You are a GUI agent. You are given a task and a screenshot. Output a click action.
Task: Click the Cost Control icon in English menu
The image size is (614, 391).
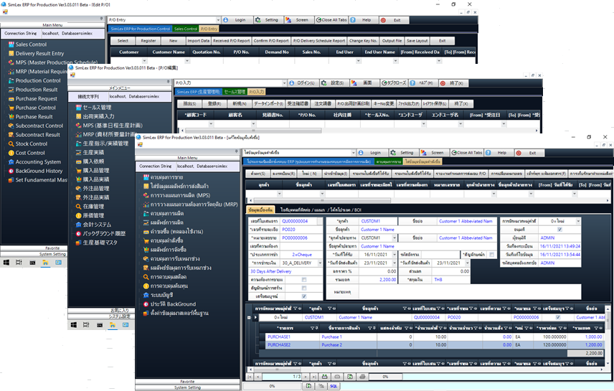[11, 153]
